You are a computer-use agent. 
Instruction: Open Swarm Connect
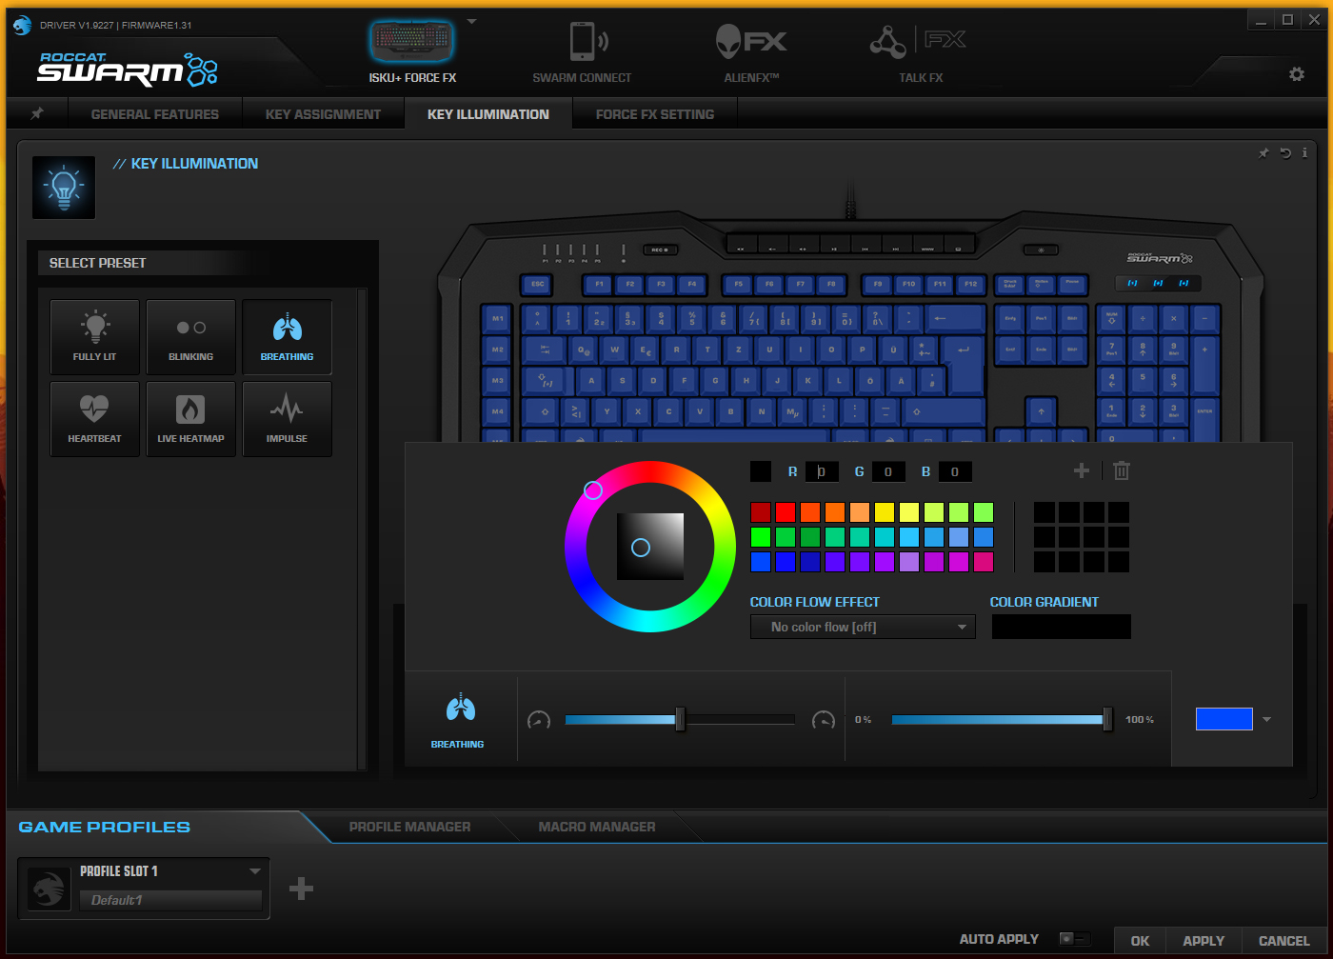[582, 50]
